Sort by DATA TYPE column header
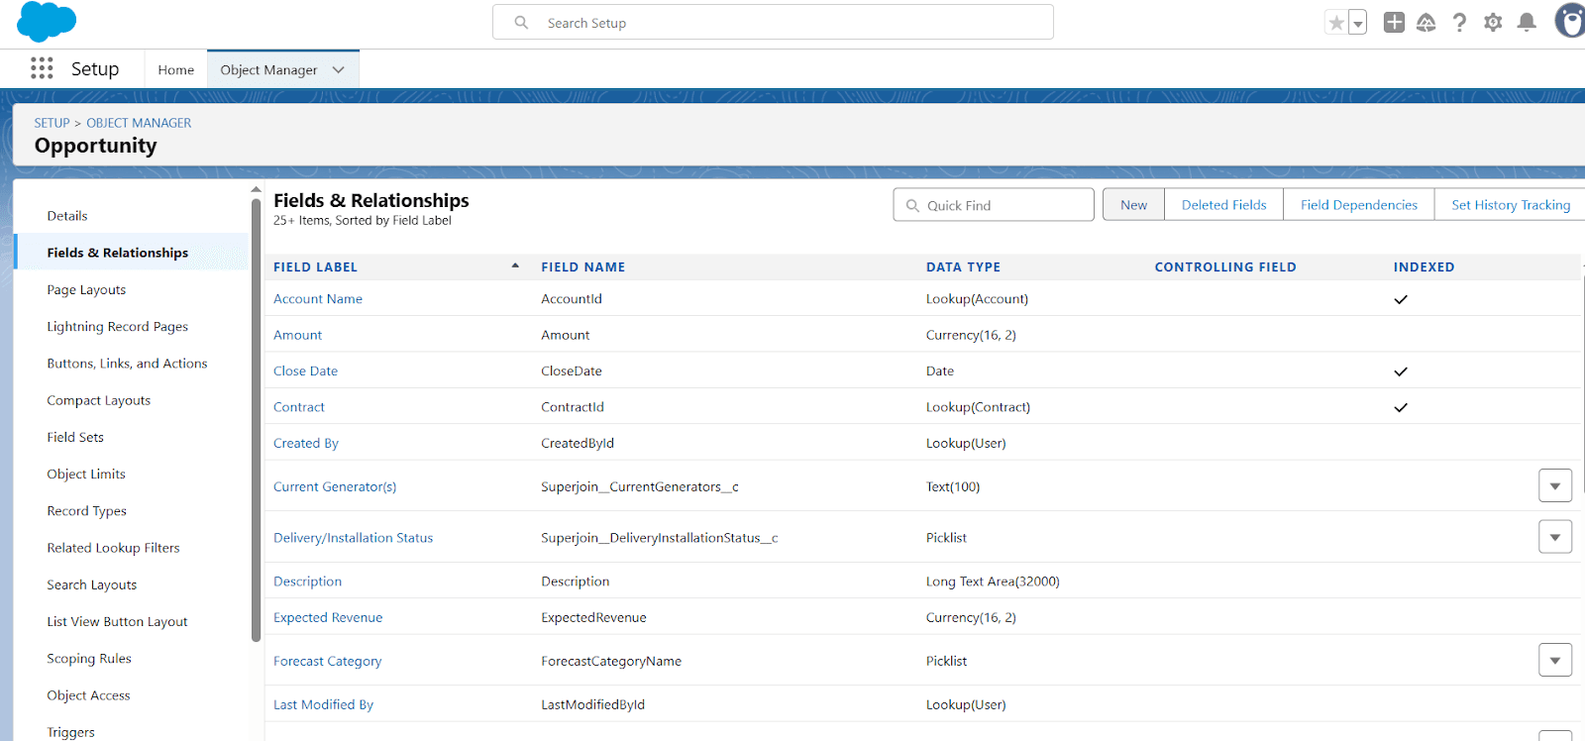Image resolution: width=1585 pixels, height=741 pixels. pyautogui.click(x=963, y=267)
